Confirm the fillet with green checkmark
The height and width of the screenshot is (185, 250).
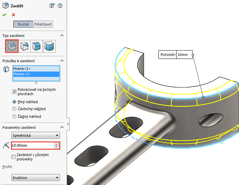4,15
